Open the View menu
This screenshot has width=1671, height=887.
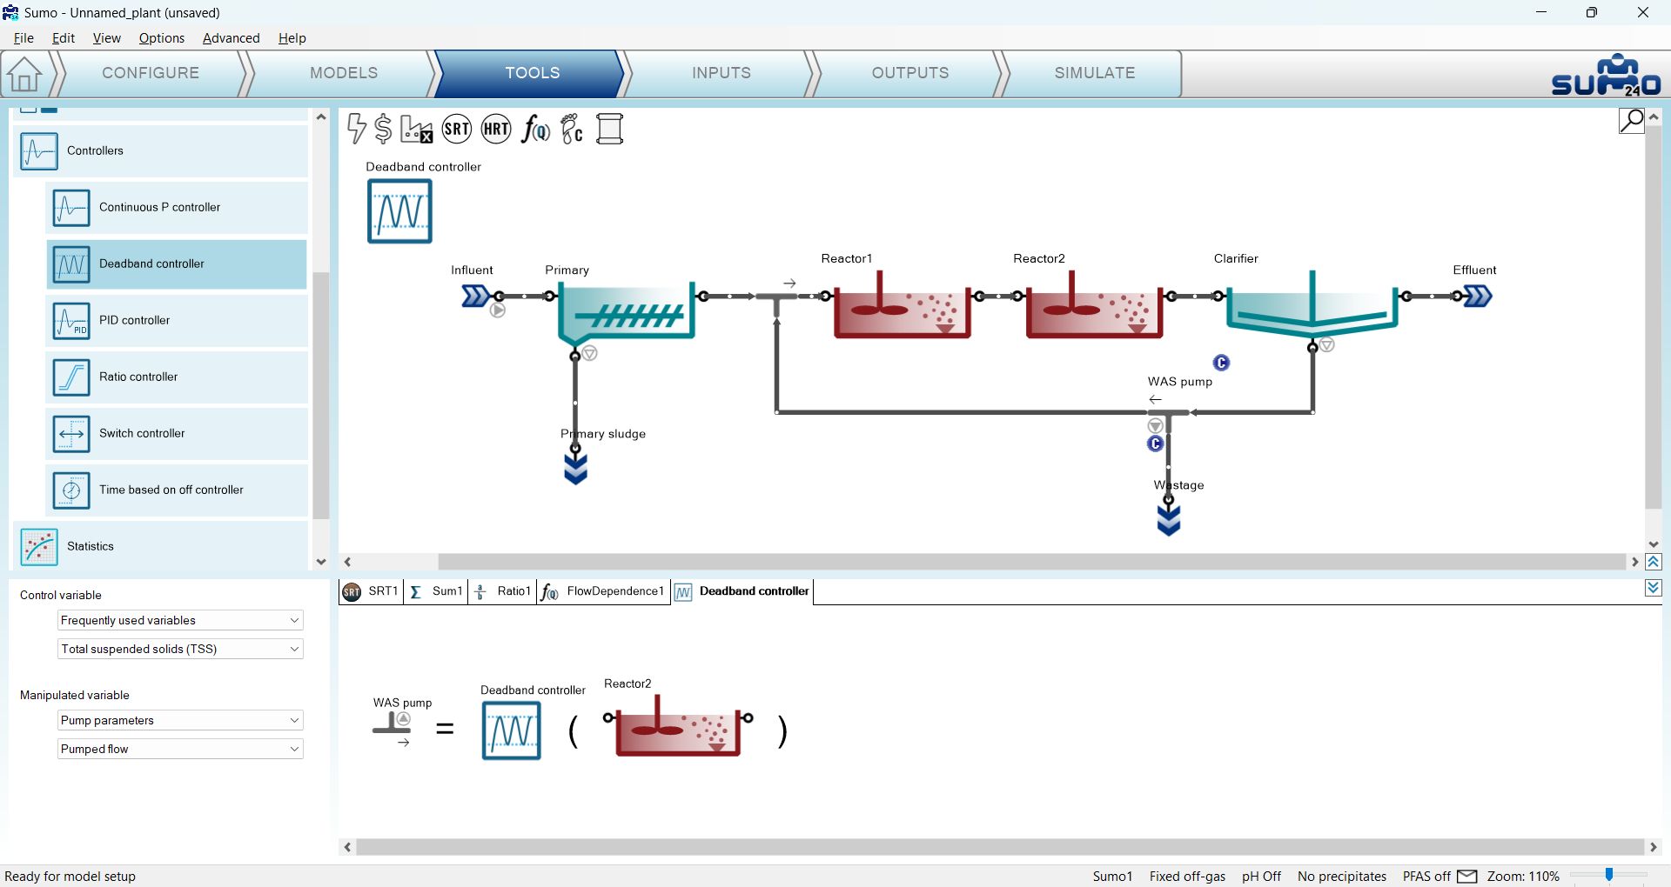point(106,38)
